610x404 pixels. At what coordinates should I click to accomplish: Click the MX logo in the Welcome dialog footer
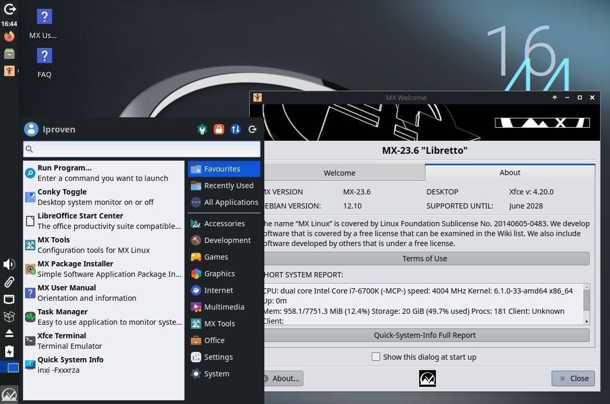427,378
